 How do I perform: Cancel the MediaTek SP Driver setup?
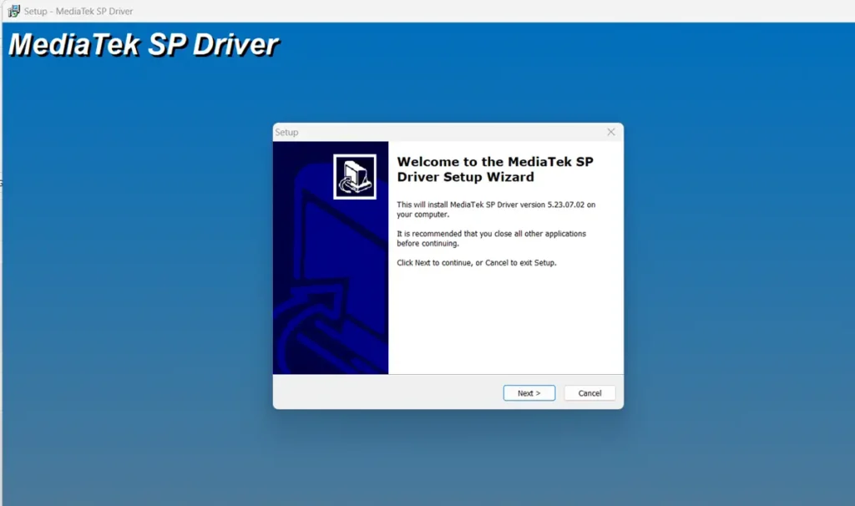pyautogui.click(x=589, y=392)
